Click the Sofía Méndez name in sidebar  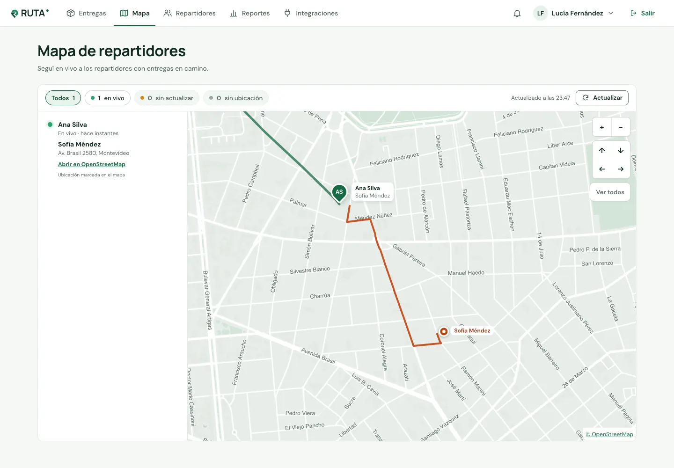(x=79, y=144)
